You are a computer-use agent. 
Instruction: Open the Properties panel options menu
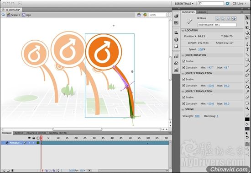pos(241,12)
